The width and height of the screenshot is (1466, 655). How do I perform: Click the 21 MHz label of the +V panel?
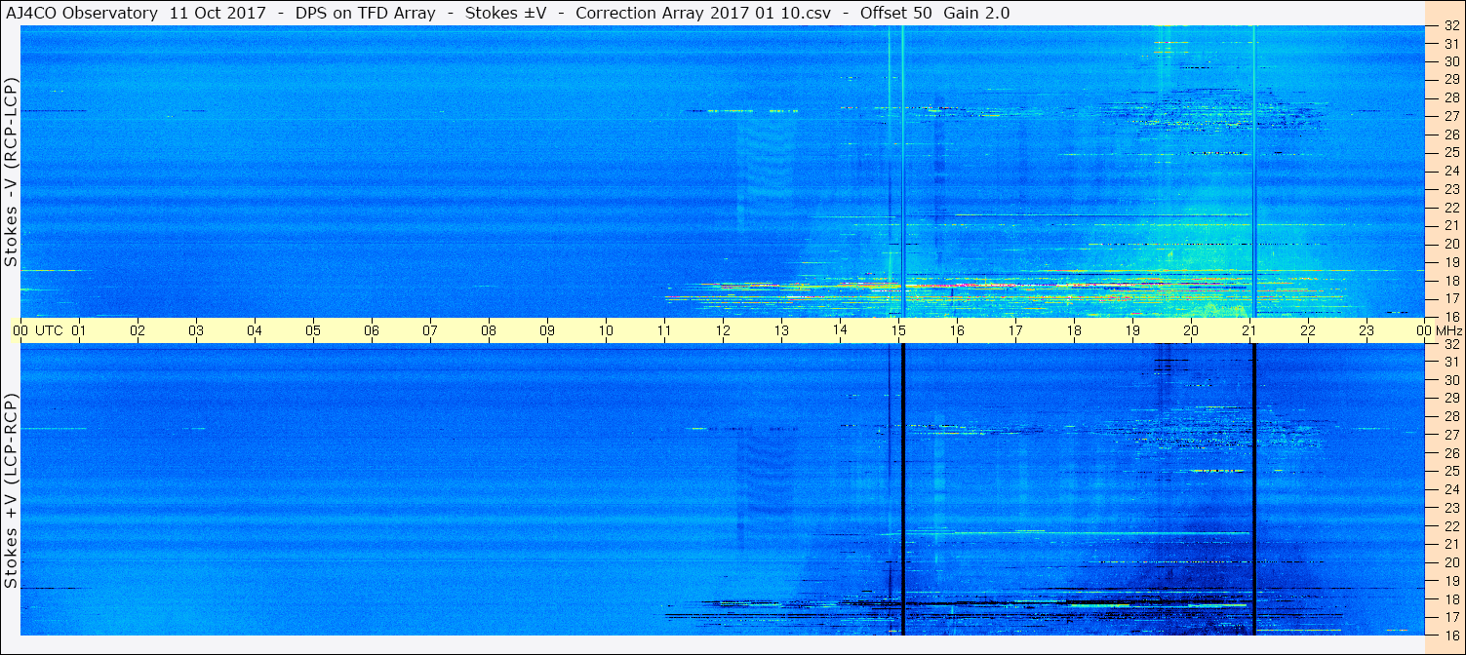pos(1451,544)
